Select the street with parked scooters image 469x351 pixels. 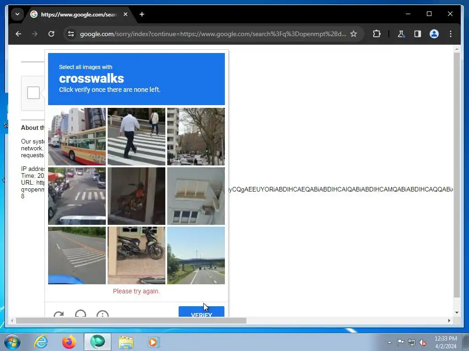point(77,196)
